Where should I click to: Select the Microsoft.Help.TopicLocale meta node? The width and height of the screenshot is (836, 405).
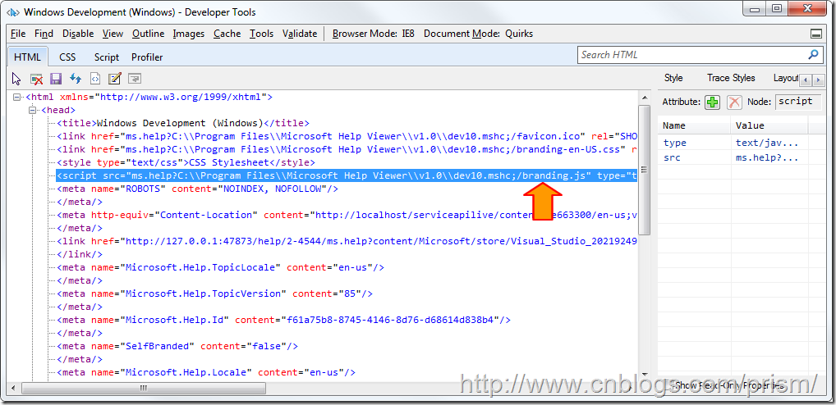pos(220,267)
